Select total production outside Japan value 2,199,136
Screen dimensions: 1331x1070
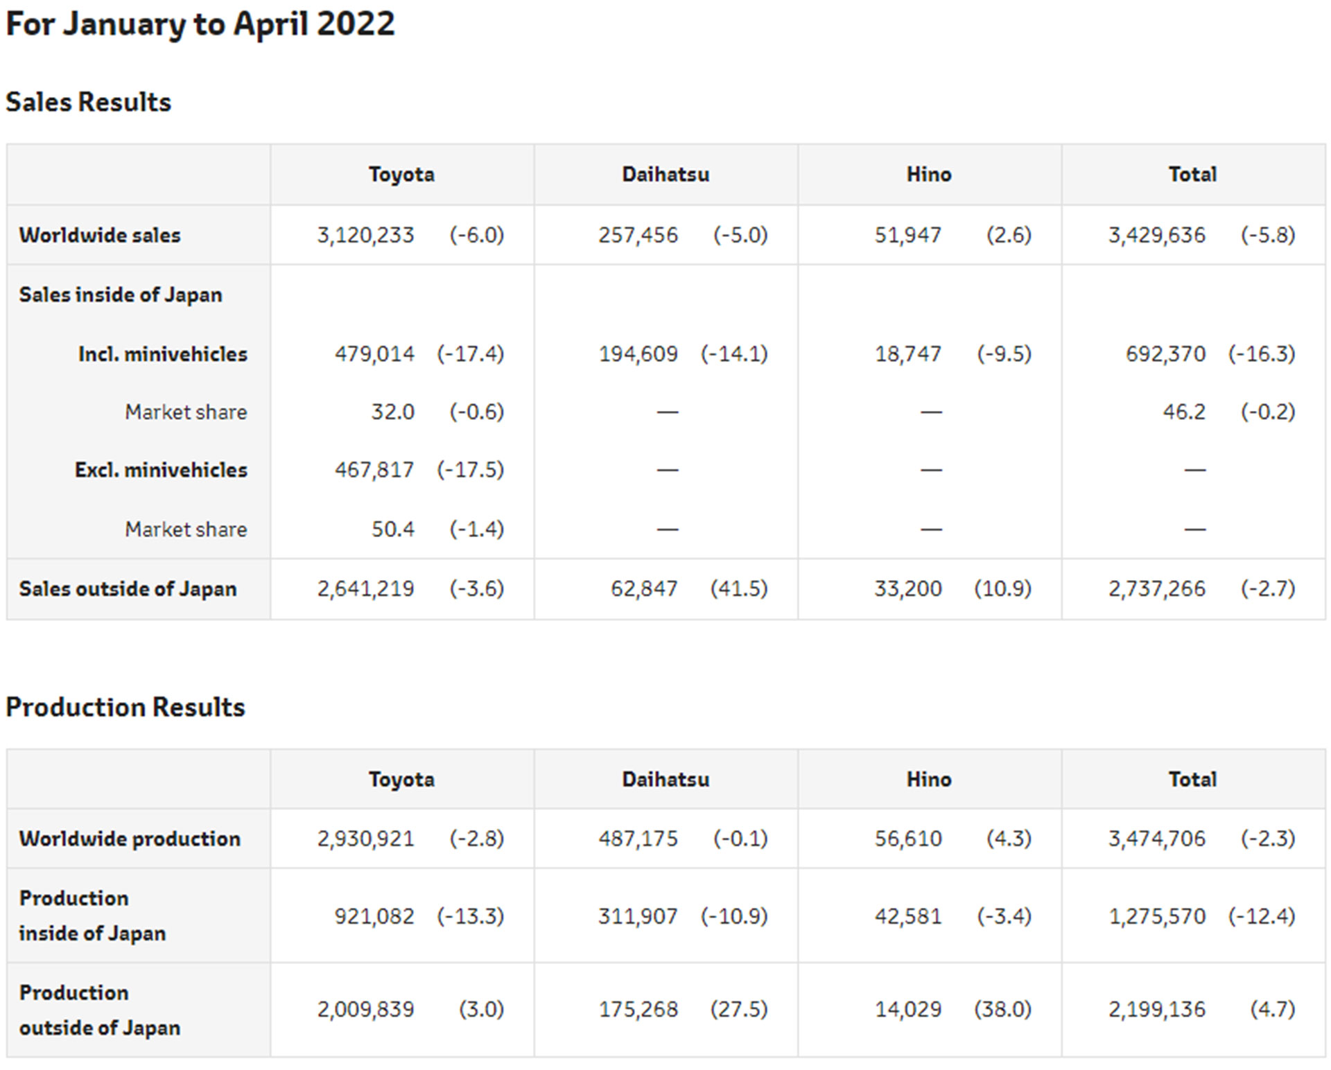1156,1009
